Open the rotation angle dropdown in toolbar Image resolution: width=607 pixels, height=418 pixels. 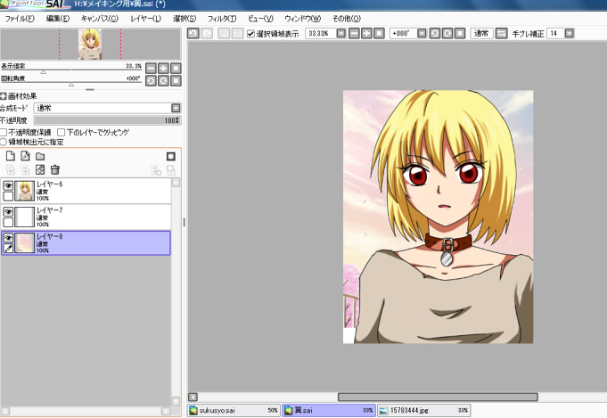tap(422, 33)
